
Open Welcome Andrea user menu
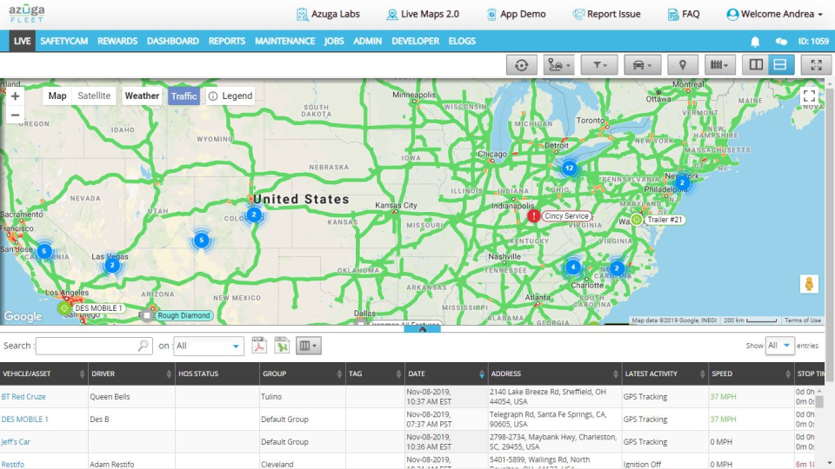(775, 15)
